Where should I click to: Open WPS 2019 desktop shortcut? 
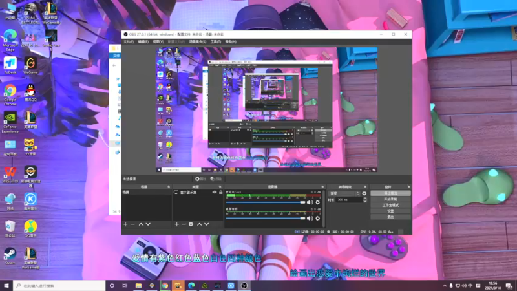pos(10,175)
